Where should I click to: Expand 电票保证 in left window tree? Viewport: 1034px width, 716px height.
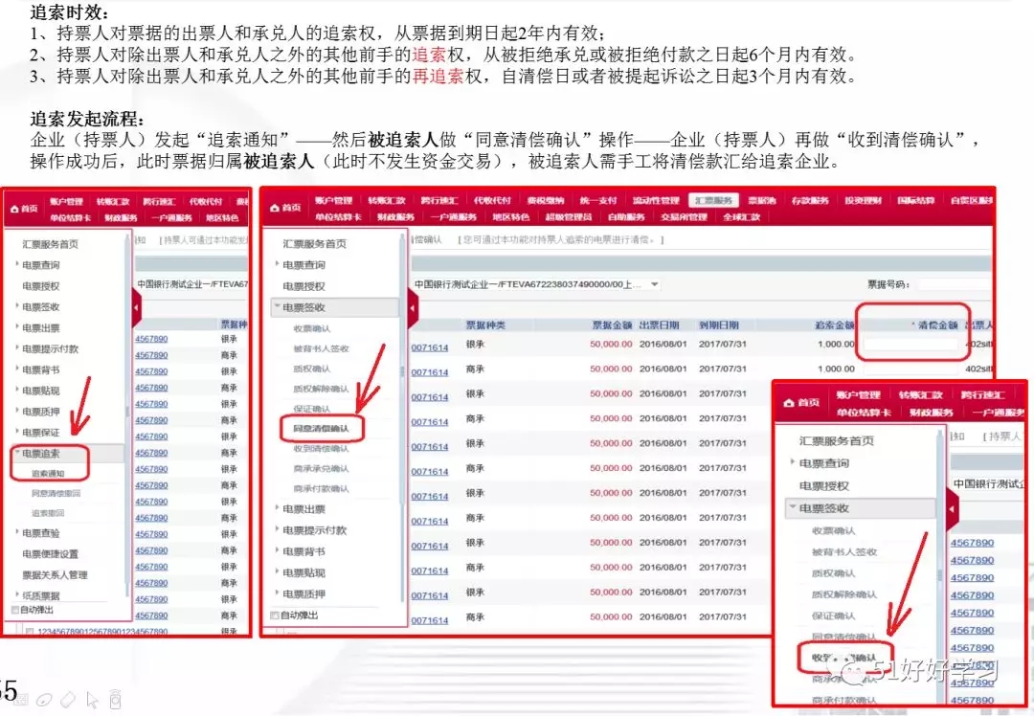coord(17,432)
